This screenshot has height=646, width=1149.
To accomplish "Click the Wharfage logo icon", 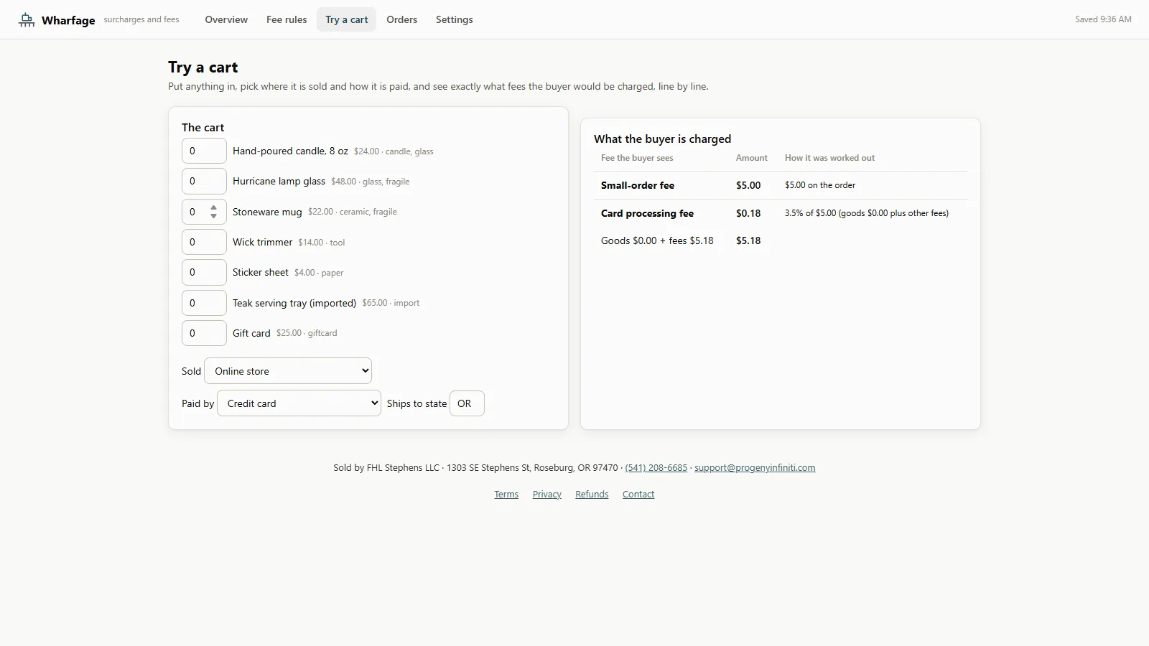I will click(27, 19).
